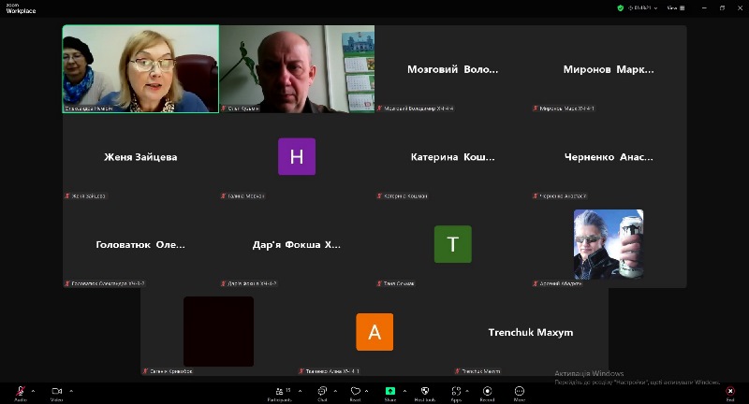Expand audio options arrow beside Audio
Image resolution: width=749 pixels, height=404 pixels.
(33, 391)
